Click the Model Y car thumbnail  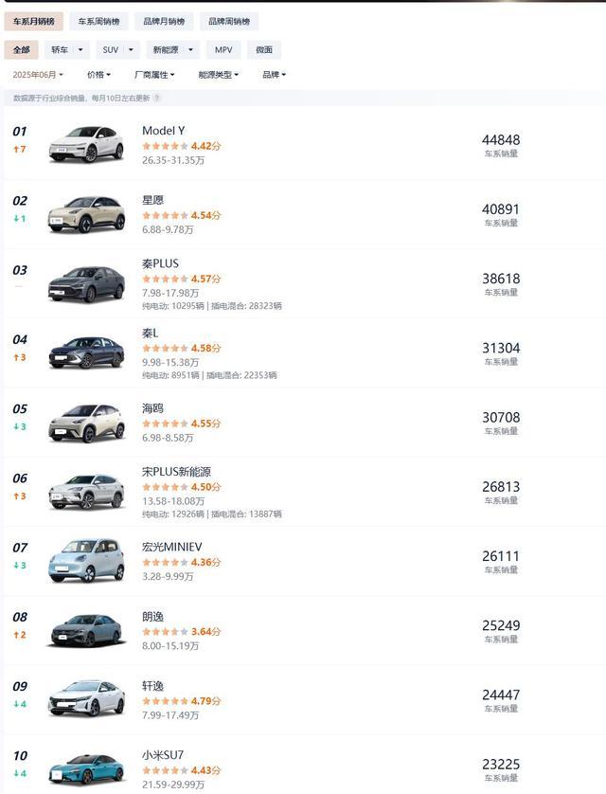pyautogui.click(x=85, y=143)
